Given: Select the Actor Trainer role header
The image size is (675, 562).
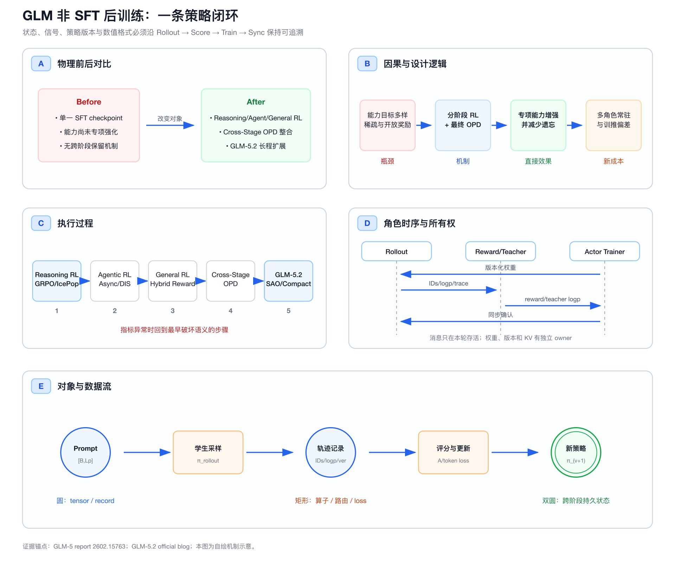Looking at the screenshot, I should (x=605, y=251).
